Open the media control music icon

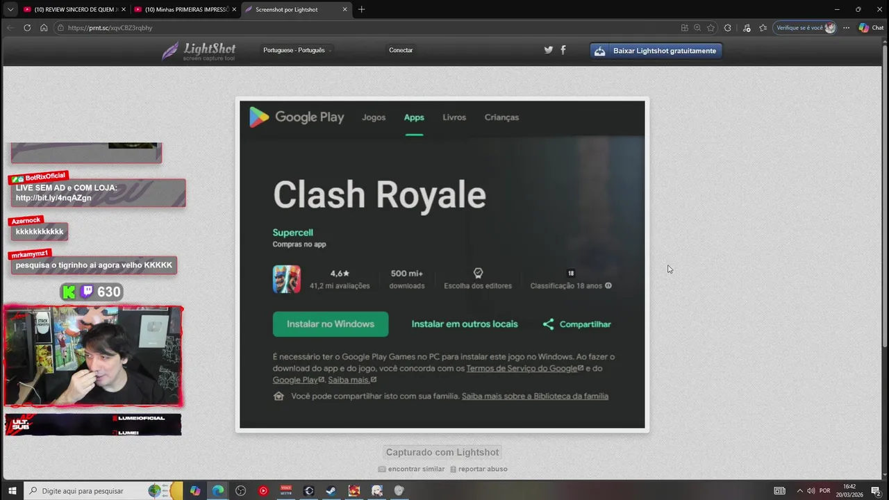coord(747,28)
